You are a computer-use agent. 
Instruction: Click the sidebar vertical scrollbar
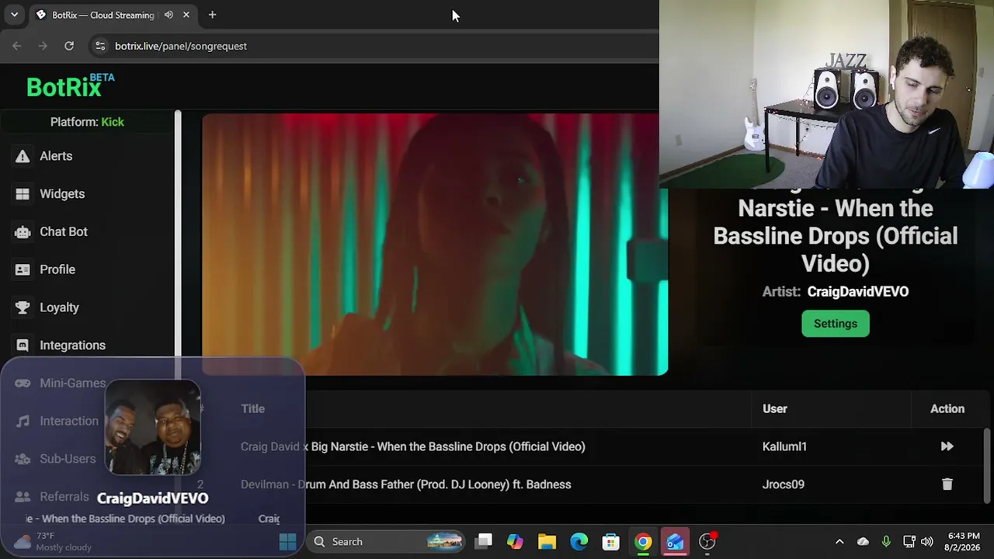click(x=178, y=233)
